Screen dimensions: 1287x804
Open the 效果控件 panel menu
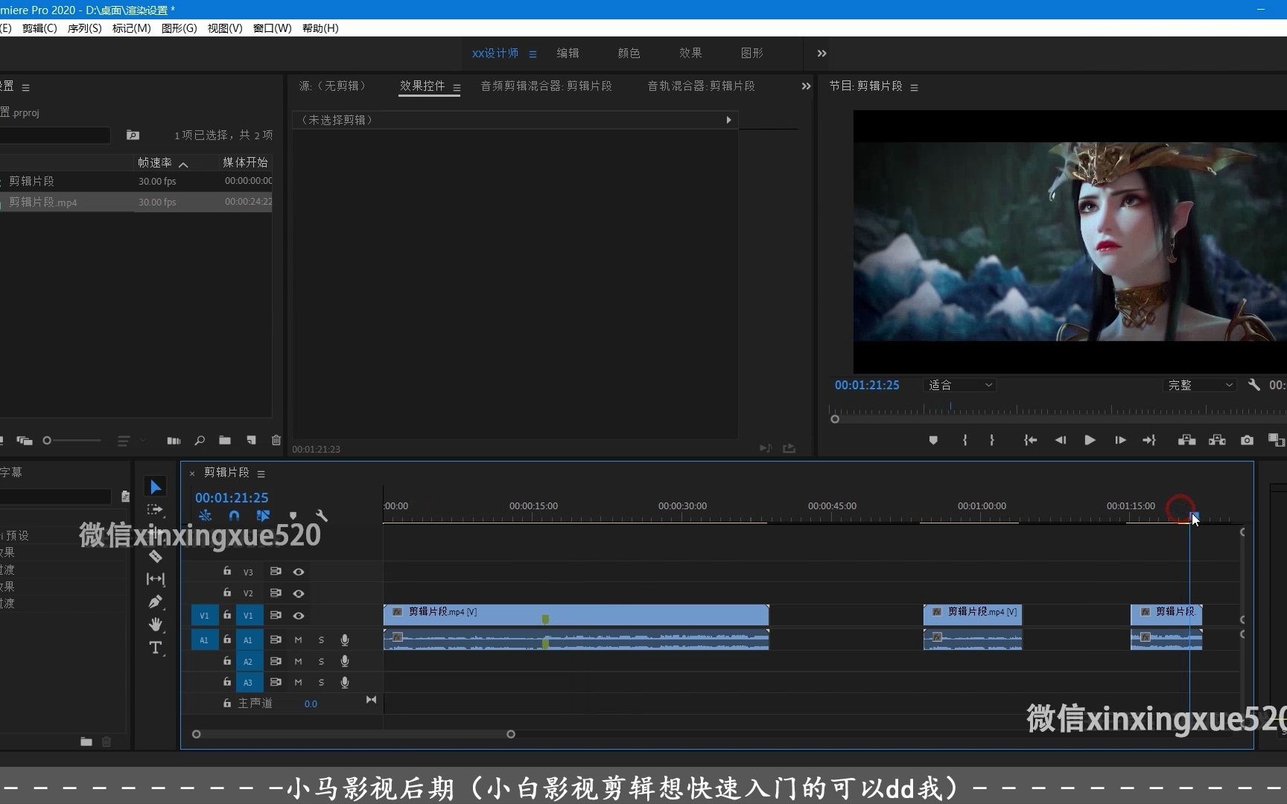coord(457,87)
